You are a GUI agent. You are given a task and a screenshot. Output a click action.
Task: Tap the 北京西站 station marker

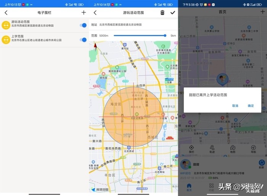point(129,147)
